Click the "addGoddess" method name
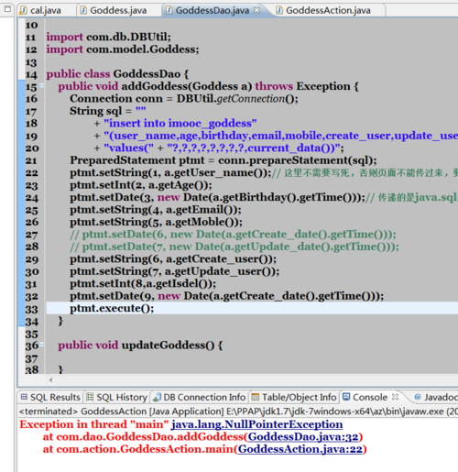 tap(155, 86)
